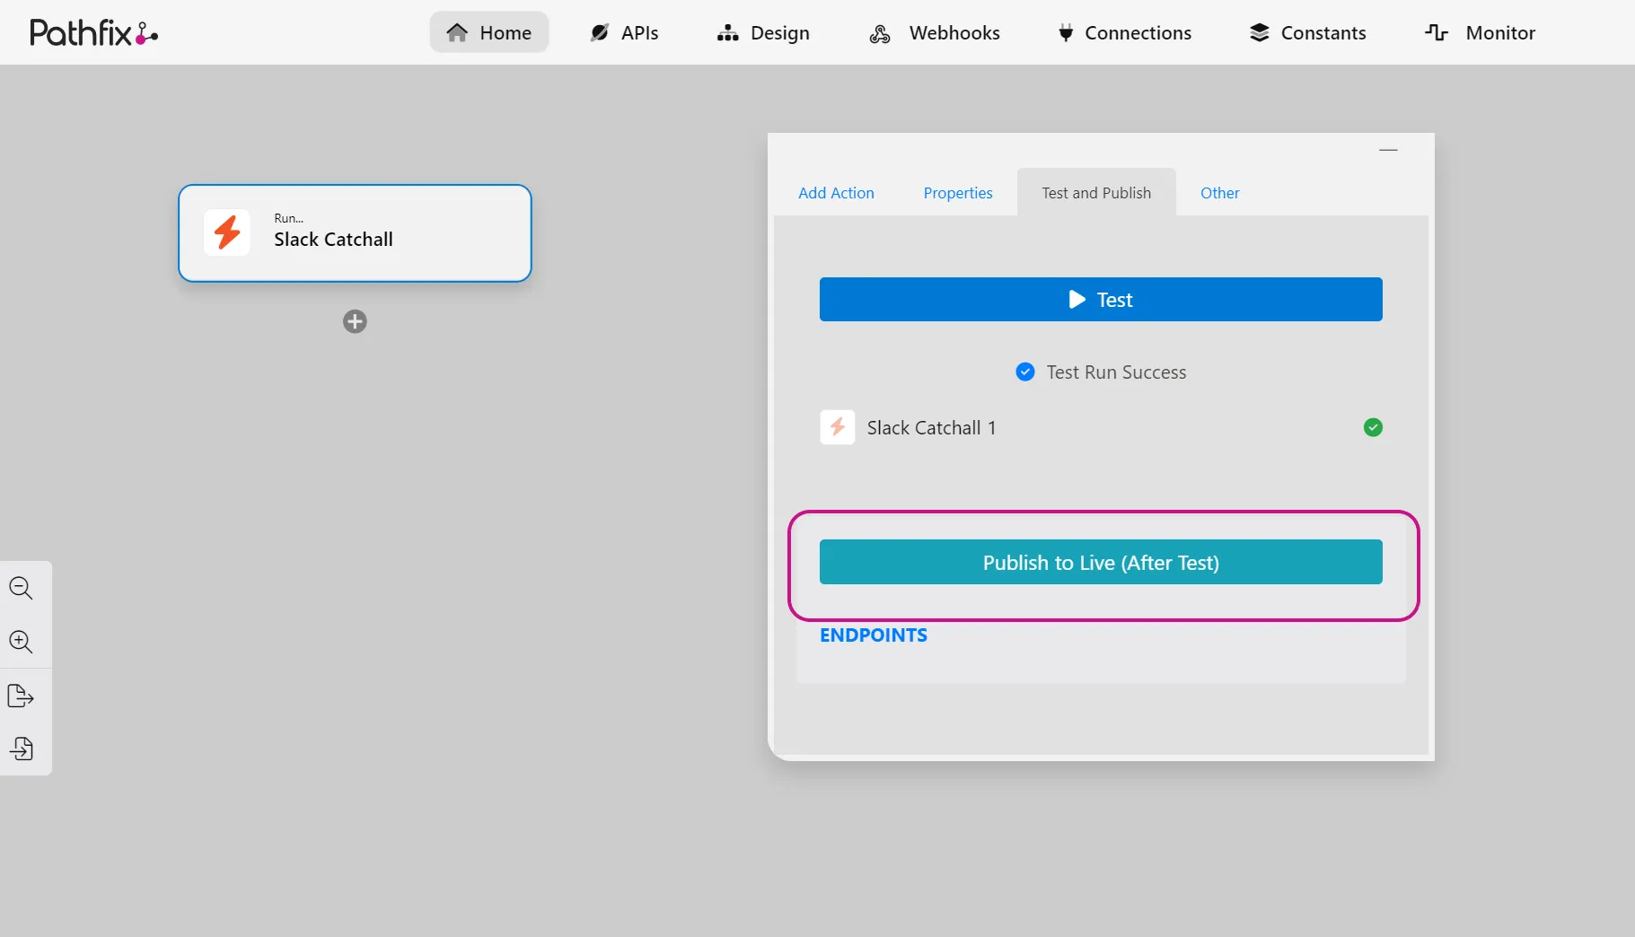Click the green success checkmark for Slack Catchall 1
This screenshot has width=1635, height=937.
(1373, 427)
